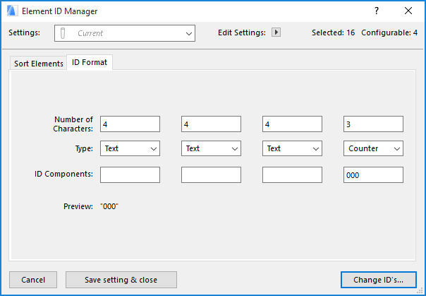The image size is (426, 296).
Task: Open the Counter type dropdown
Action: click(x=373, y=148)
